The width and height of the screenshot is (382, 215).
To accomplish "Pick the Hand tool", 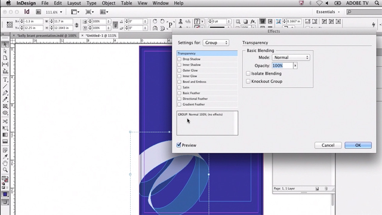I will click(5, 163).
